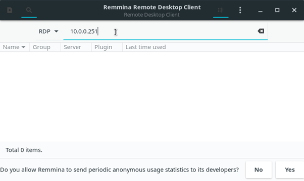Open the three-dot main menu
The height and width of the screenshot is (181, 304).
point(240,10)
